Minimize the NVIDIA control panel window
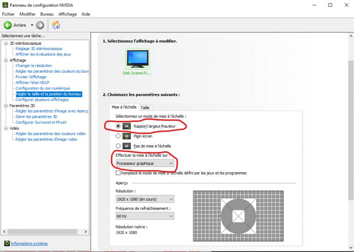 pos(314,5)
